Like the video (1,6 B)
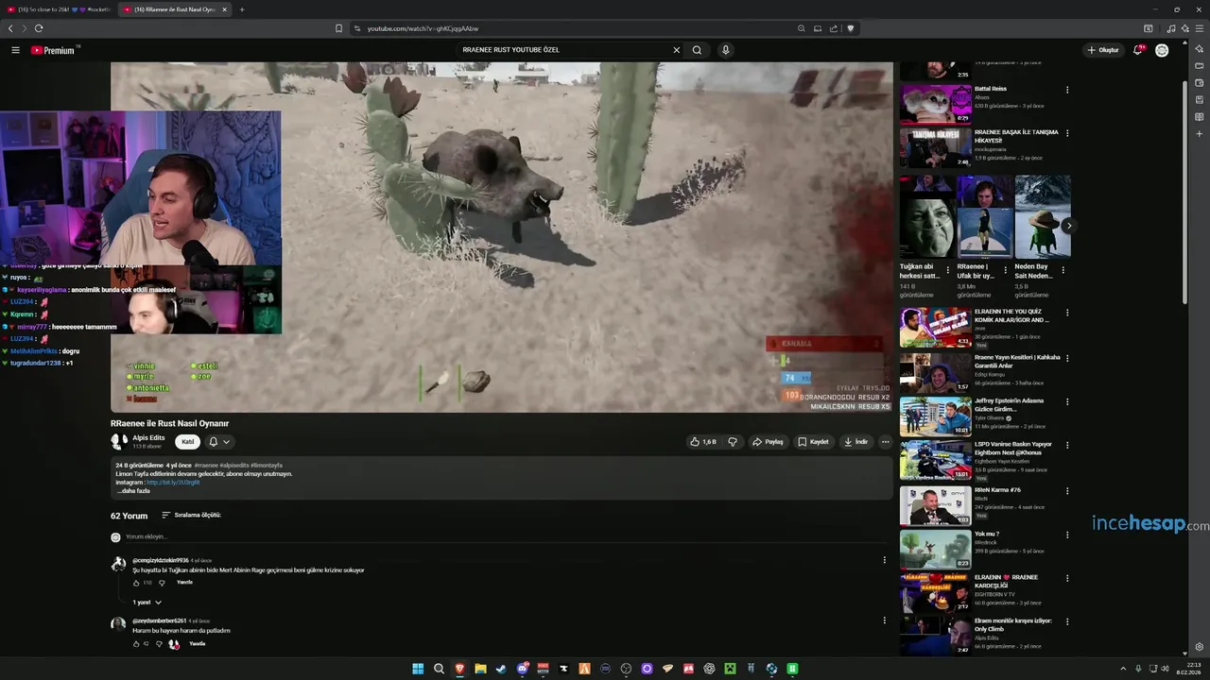1210x680 pixels. point(702,442)
